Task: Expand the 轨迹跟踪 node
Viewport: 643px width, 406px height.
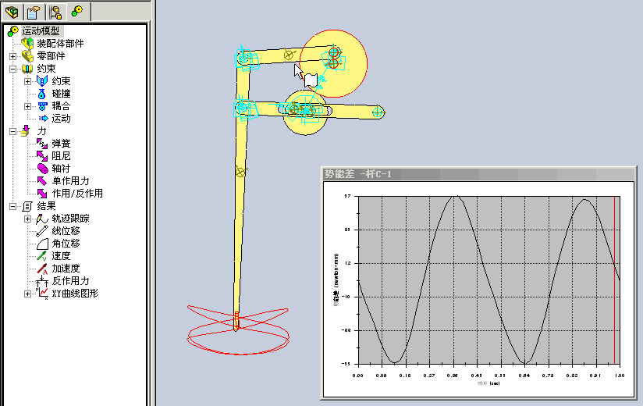Action: click(x=27, y=219)
